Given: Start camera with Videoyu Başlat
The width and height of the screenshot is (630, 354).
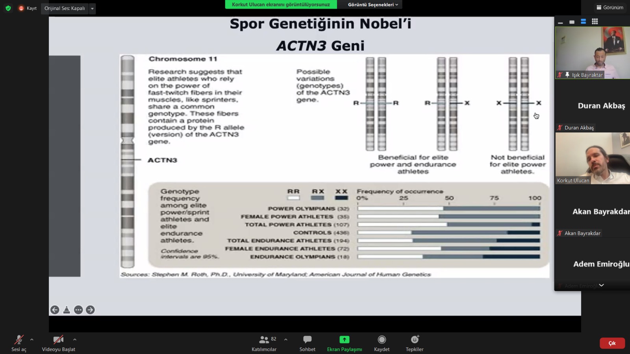Looking at the screenshot, I should [58, 343].
